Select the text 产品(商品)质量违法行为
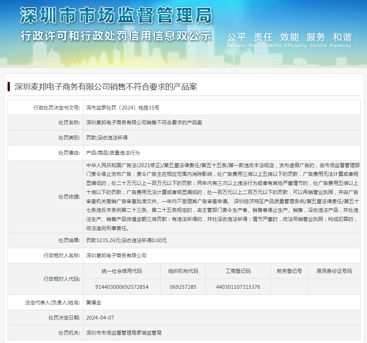Image resolution: width=367 pixels, height=343 pixels. (x=113, y=153)
